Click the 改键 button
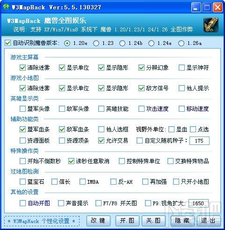The height and width of the screenshot is (230, 225). tap(98, 221)
